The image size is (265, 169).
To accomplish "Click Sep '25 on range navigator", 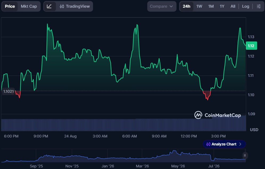I will [x=36, y=166].
